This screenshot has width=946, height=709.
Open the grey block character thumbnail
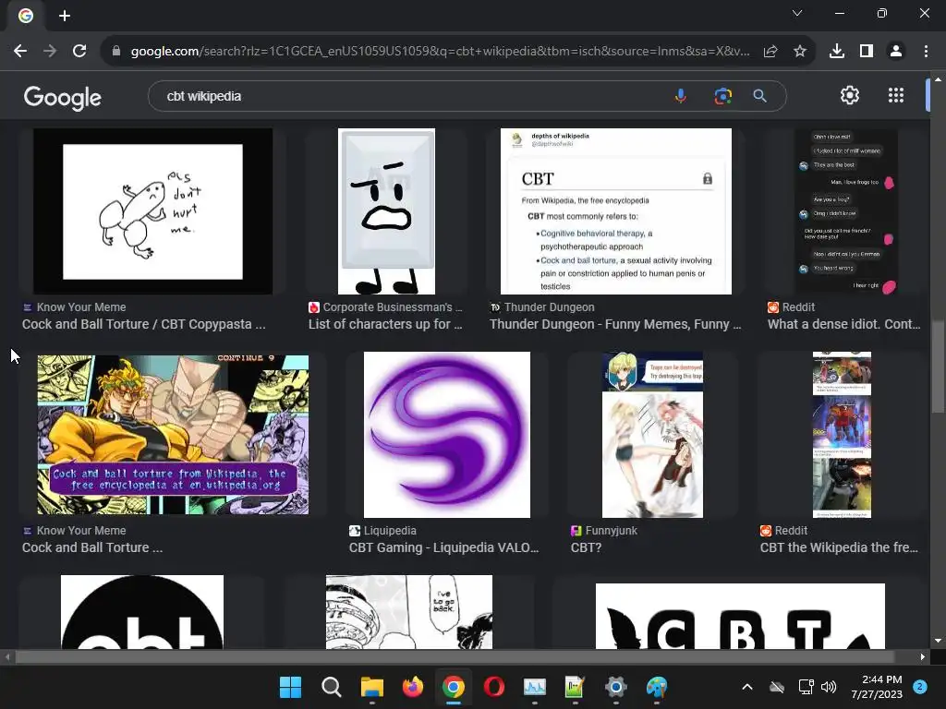pyautogui.click(x=387, y=211)
